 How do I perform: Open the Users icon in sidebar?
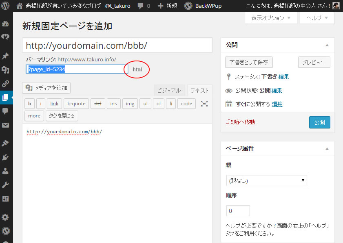5,171
